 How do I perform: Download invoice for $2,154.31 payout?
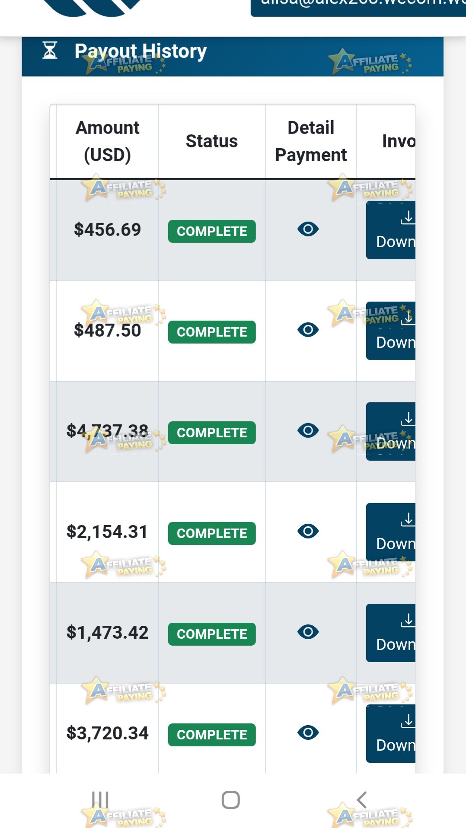click(391, 532)
